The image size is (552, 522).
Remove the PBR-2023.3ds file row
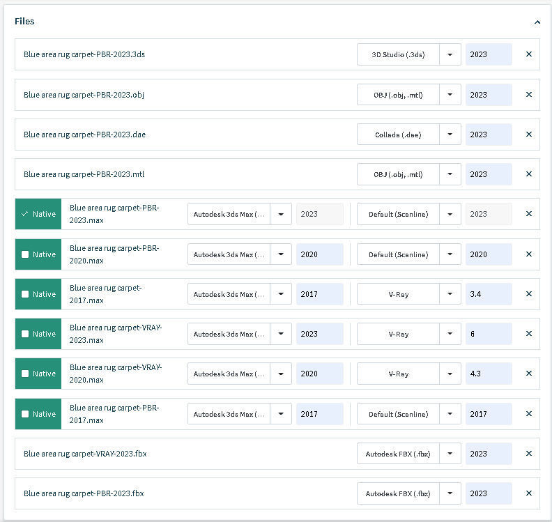pos(528,54)
